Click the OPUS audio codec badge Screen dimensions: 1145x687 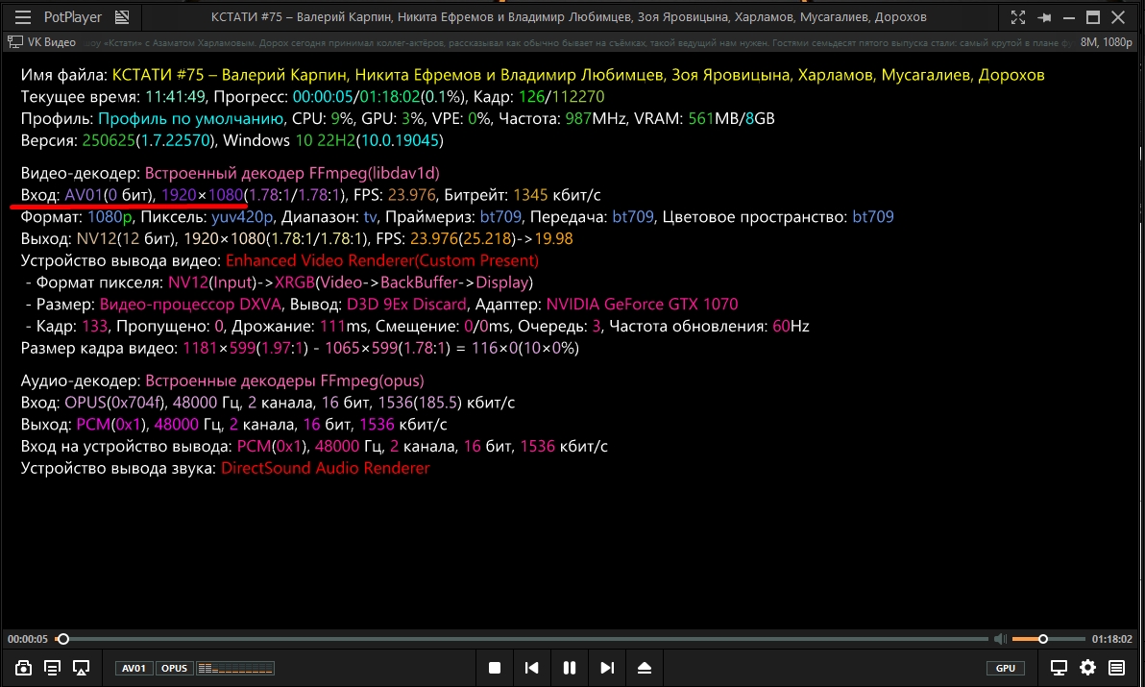[174, 668]
